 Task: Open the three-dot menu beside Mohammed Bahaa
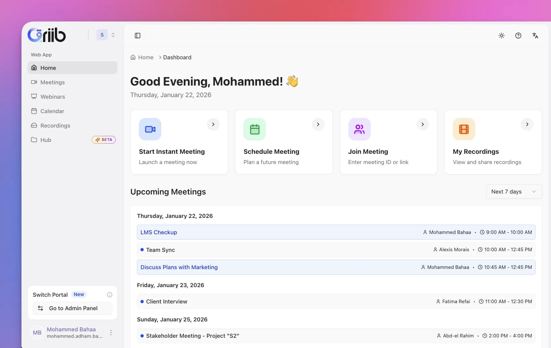pyautogui.click(x=111, y=333)
